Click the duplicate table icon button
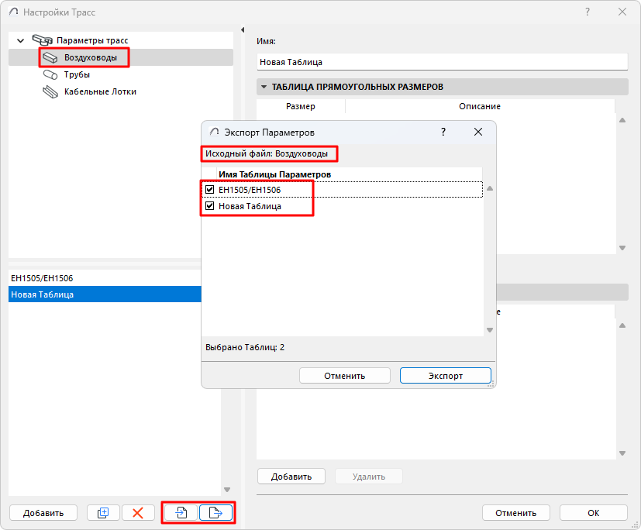The height and width of the screenshot is (530, 641). [x=103, y=512]
